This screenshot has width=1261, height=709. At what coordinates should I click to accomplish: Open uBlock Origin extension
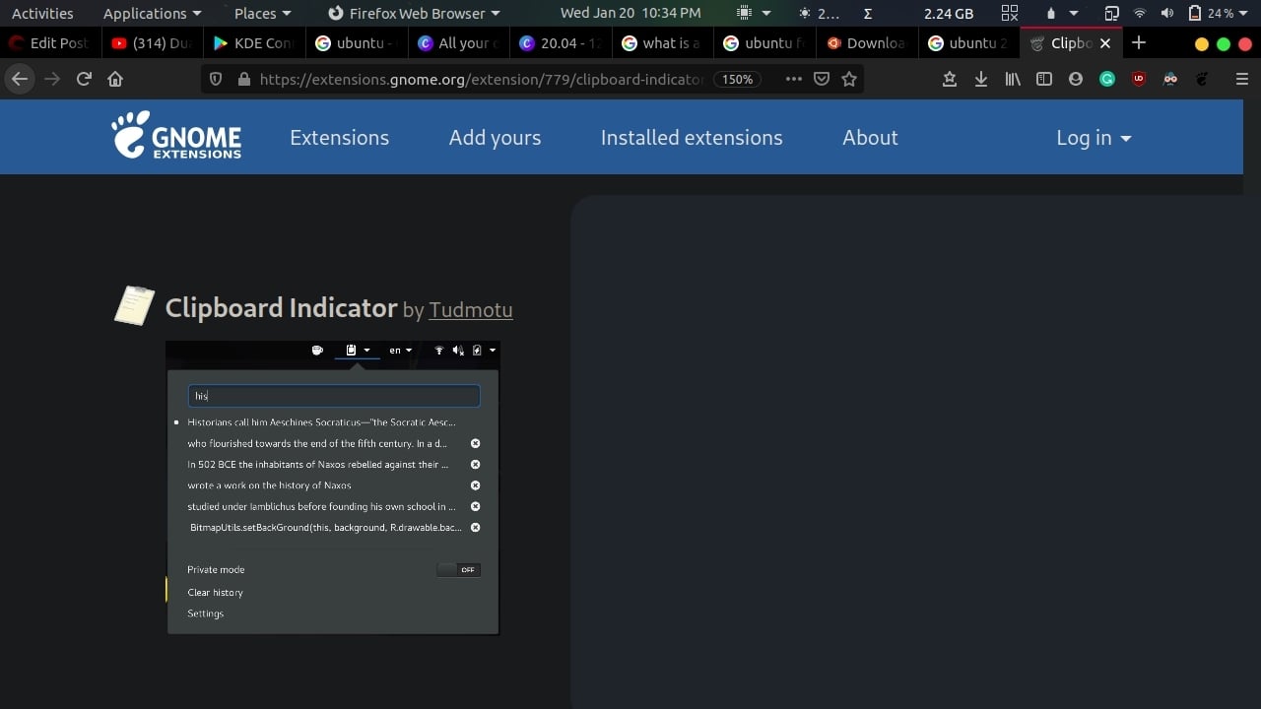point(1139,79)
